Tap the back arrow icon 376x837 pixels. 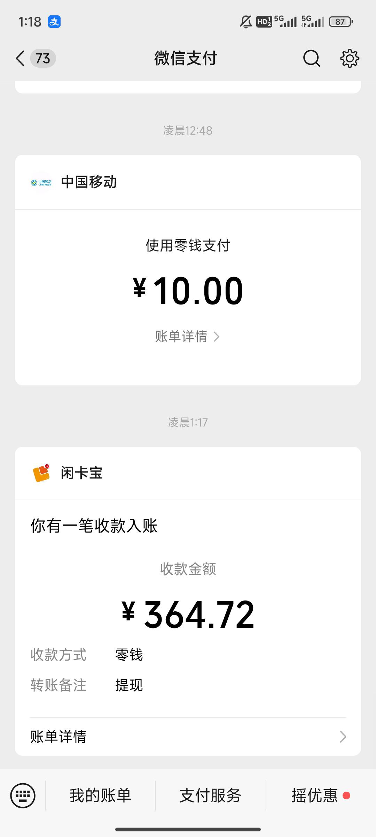(21, 58)
